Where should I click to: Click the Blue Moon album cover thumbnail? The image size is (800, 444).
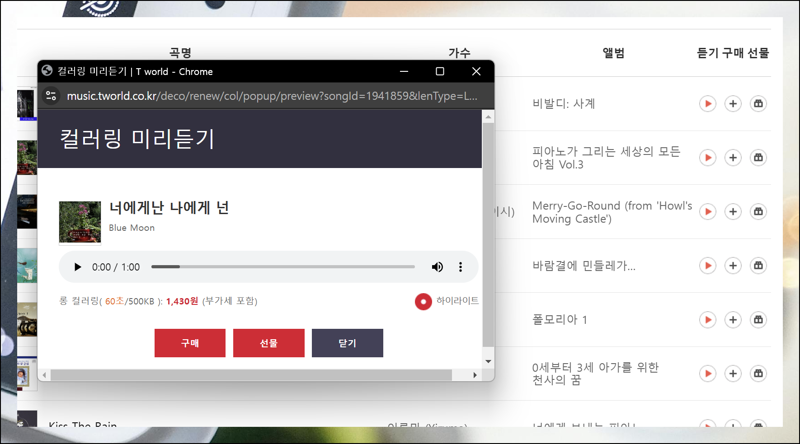(x=80, y=223)
